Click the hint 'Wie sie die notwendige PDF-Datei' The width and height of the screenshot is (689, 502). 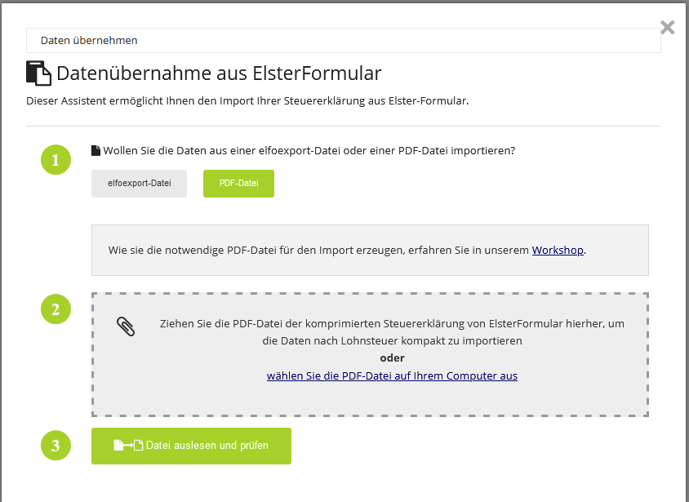(193, 251)
